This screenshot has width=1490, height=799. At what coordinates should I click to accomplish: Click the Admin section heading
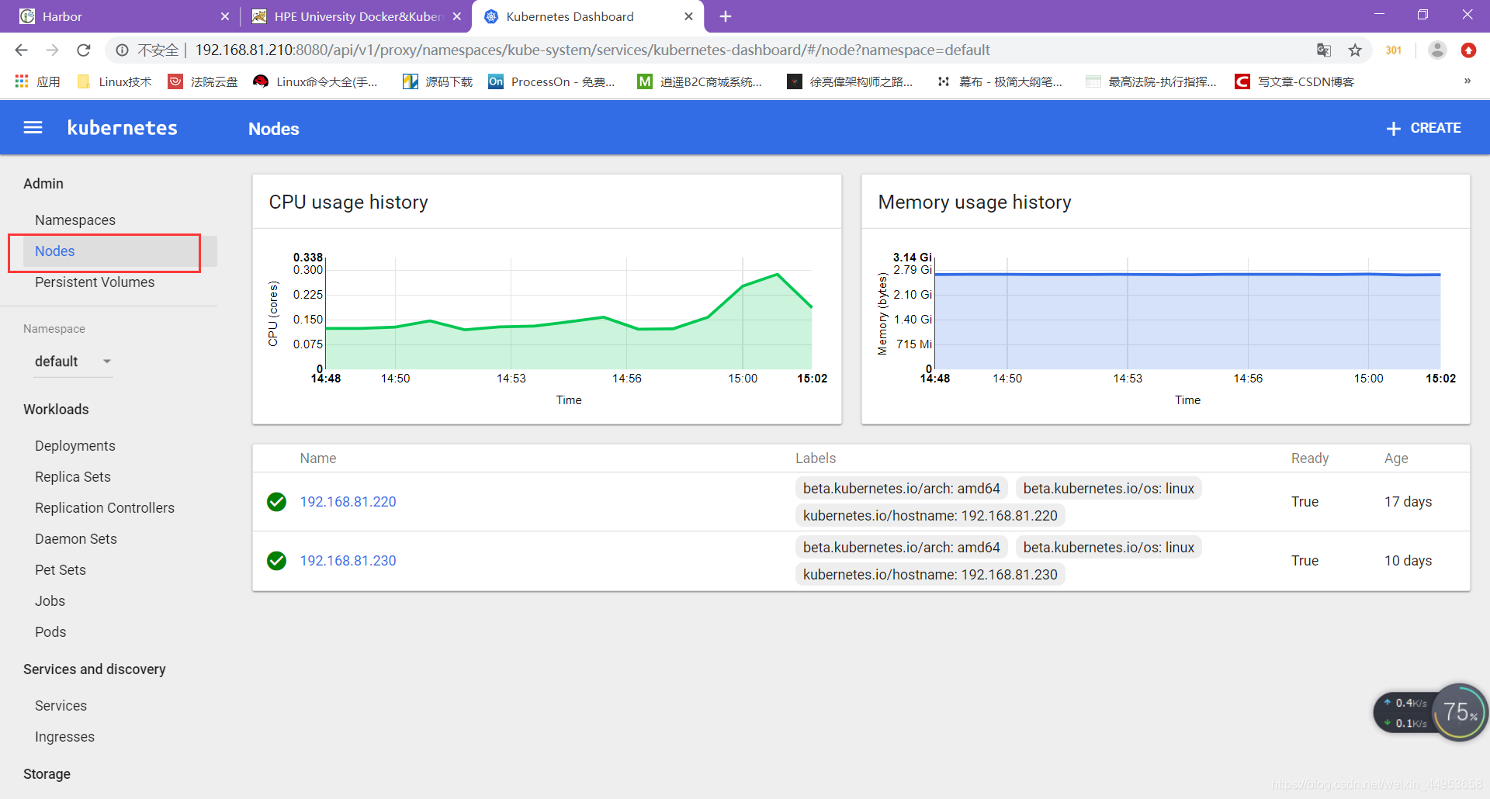tap(43, 184)
